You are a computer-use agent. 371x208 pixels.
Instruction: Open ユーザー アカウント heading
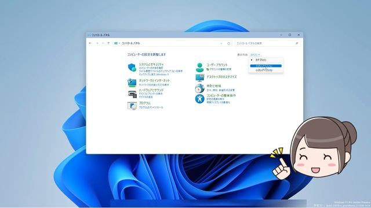click(217, 65)
